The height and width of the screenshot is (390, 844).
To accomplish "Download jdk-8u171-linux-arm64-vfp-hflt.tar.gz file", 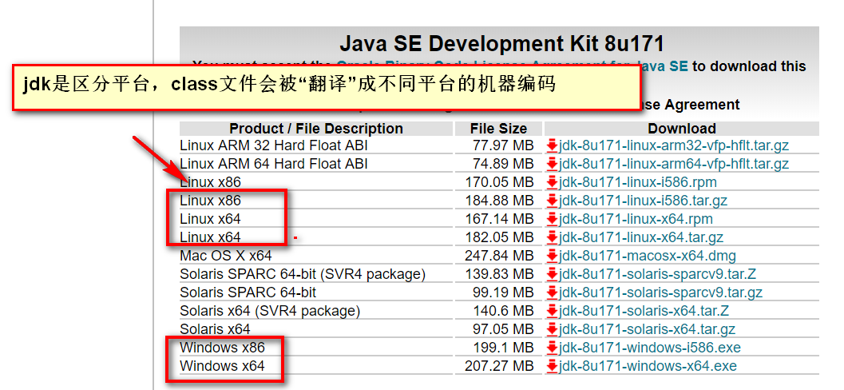I will pos(674,164).
